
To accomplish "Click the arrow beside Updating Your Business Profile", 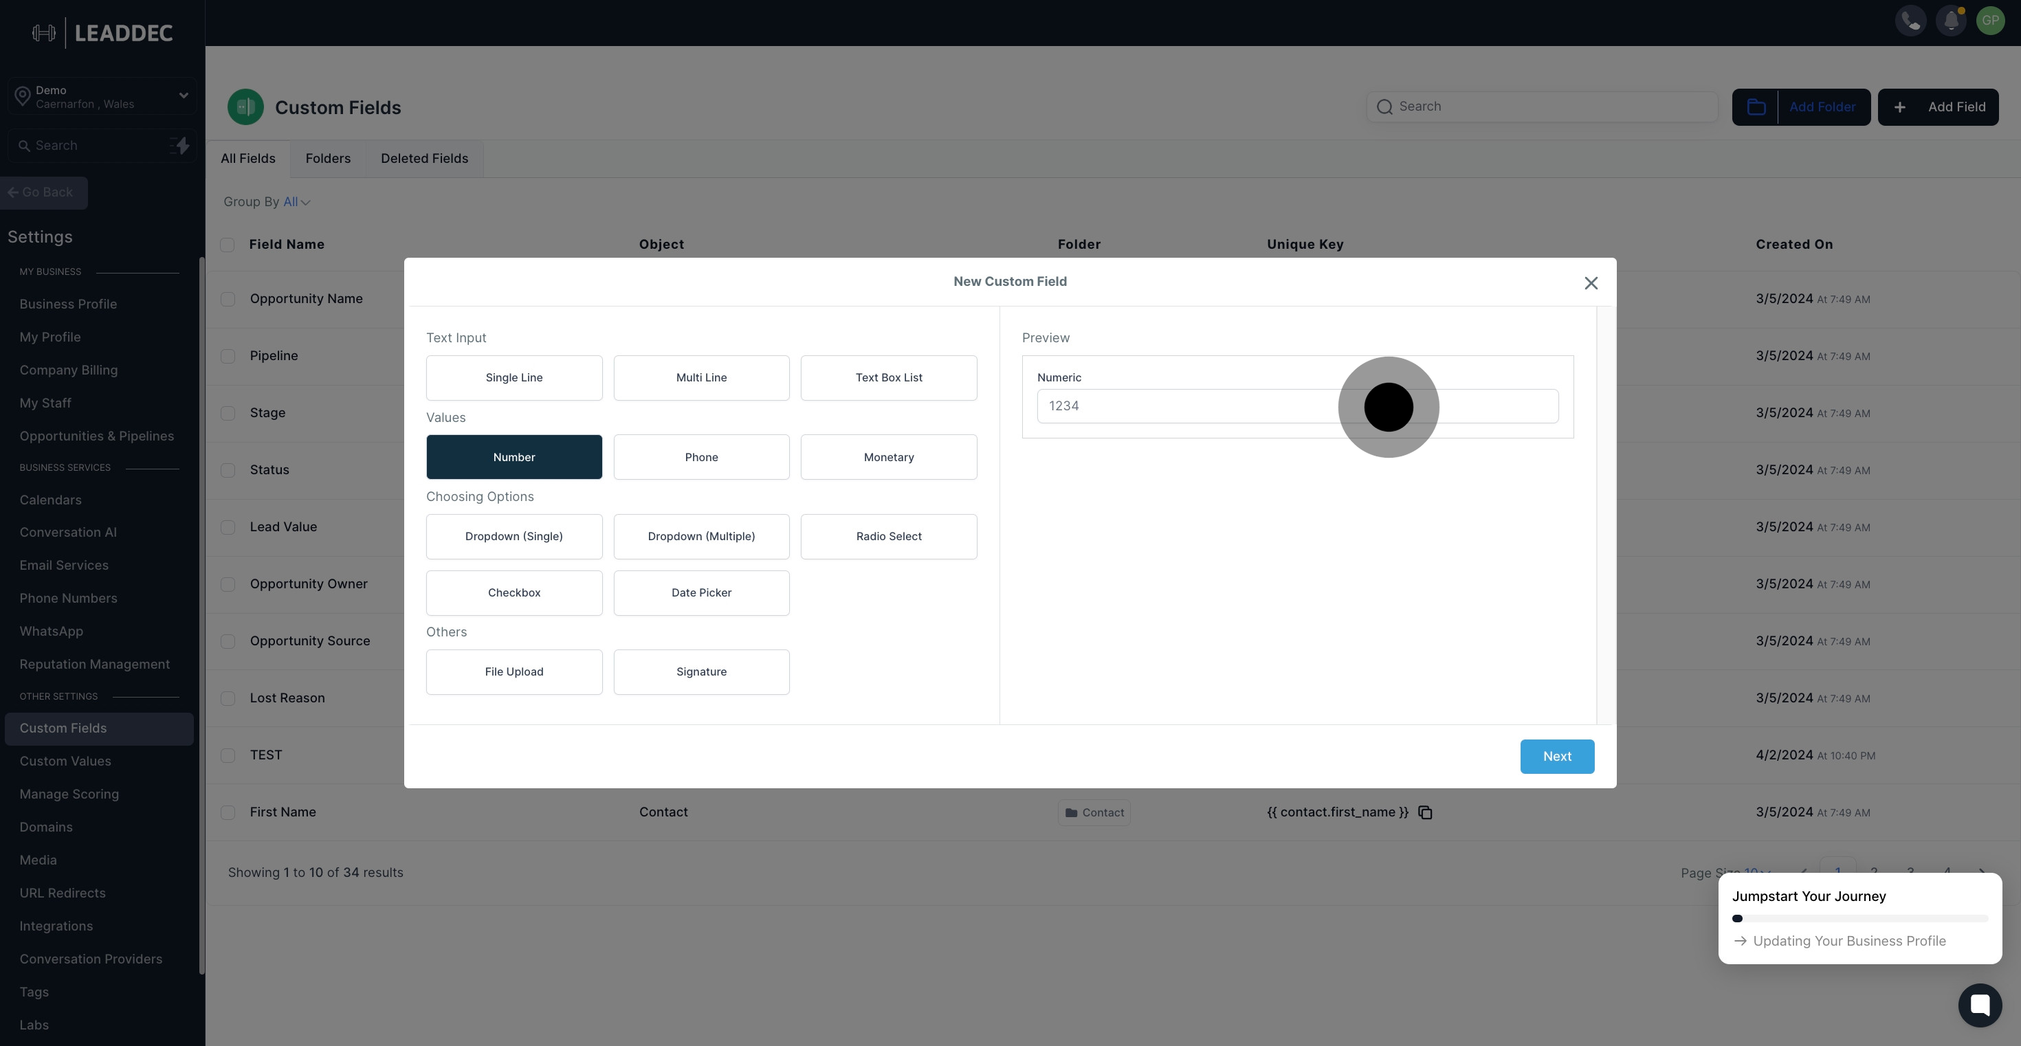I will tap(1739, 941).
